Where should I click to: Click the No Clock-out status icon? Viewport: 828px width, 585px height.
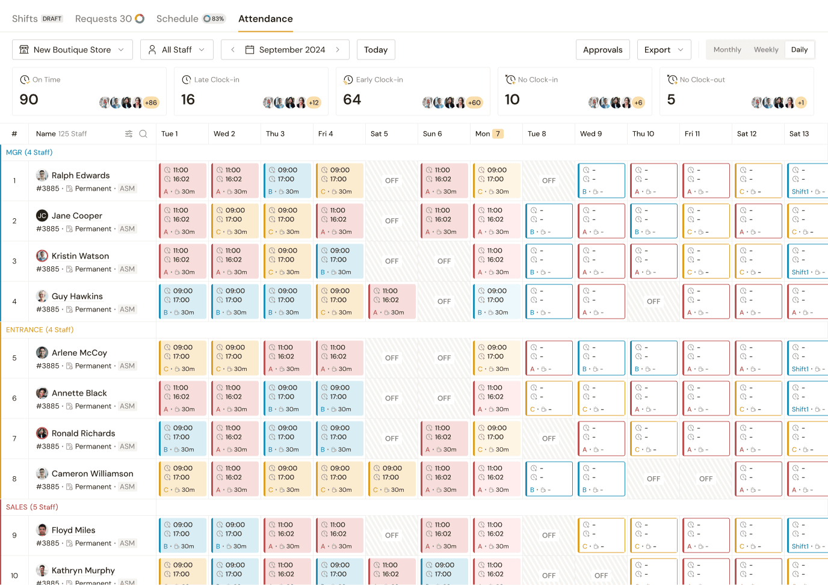(x=672, y=80)
